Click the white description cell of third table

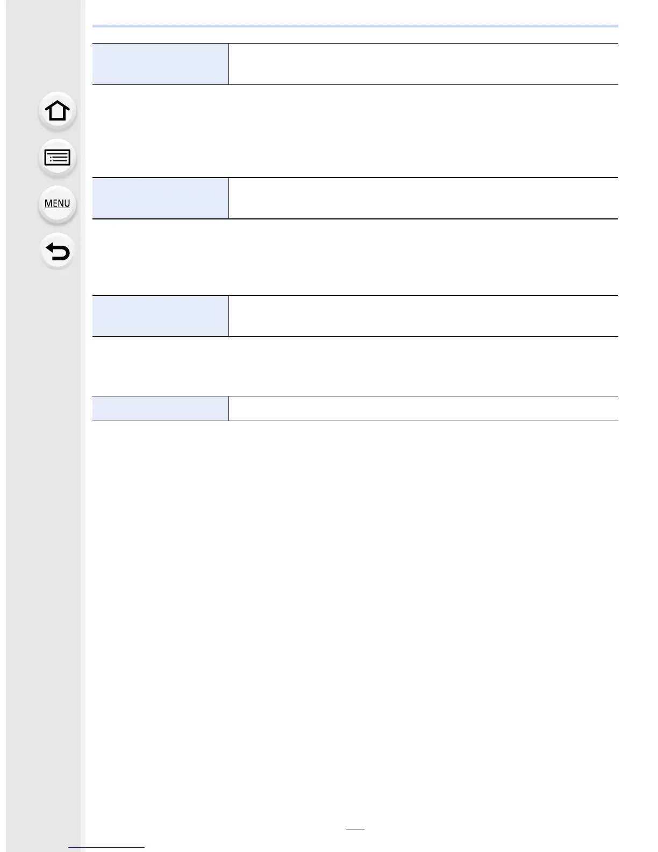click(x=424, y=316)
